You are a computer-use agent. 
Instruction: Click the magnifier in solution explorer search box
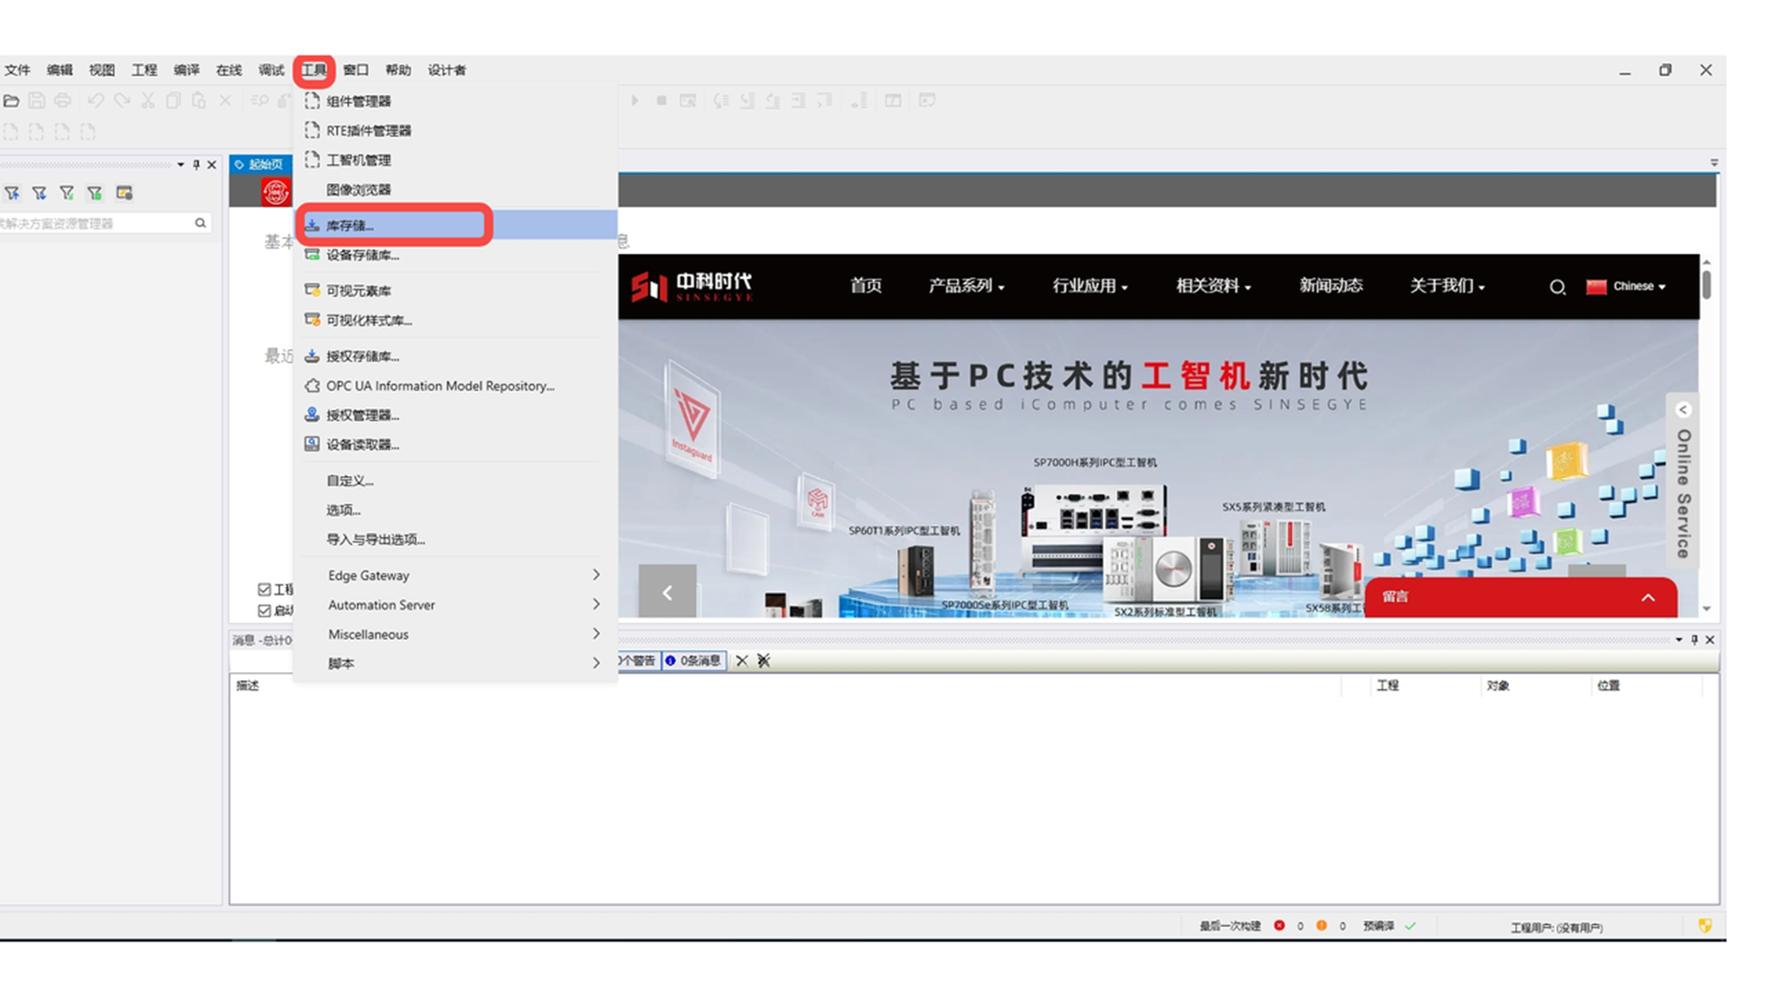[x=200, y=223]
